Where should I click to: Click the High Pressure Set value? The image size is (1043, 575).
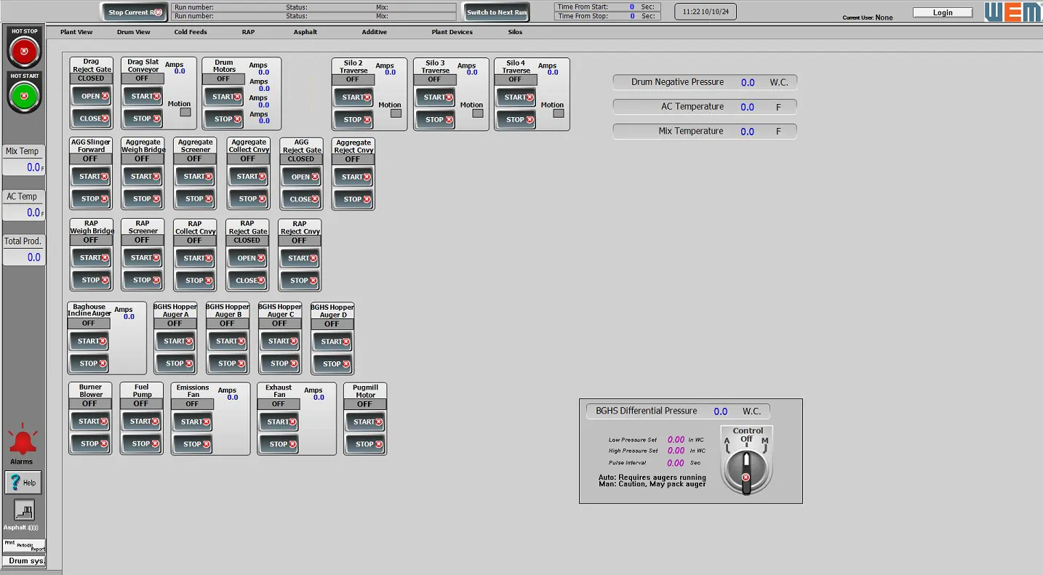(x=676, y=451)
